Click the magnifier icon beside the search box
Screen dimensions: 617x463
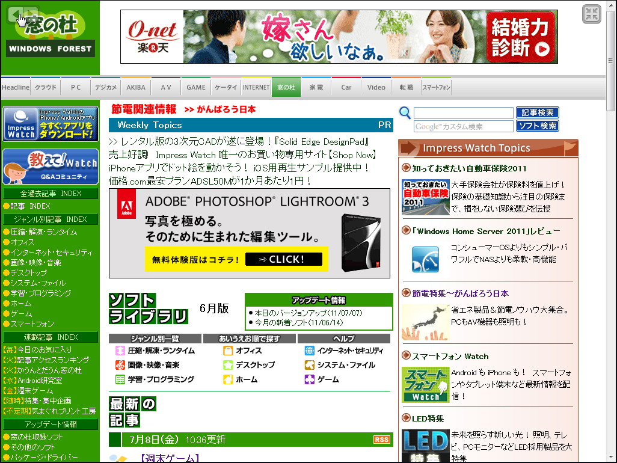point(405,113)
